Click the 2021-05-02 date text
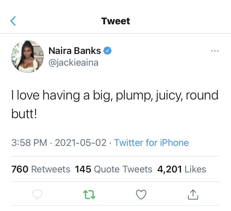231x211 pixels. tap(81, 143)
